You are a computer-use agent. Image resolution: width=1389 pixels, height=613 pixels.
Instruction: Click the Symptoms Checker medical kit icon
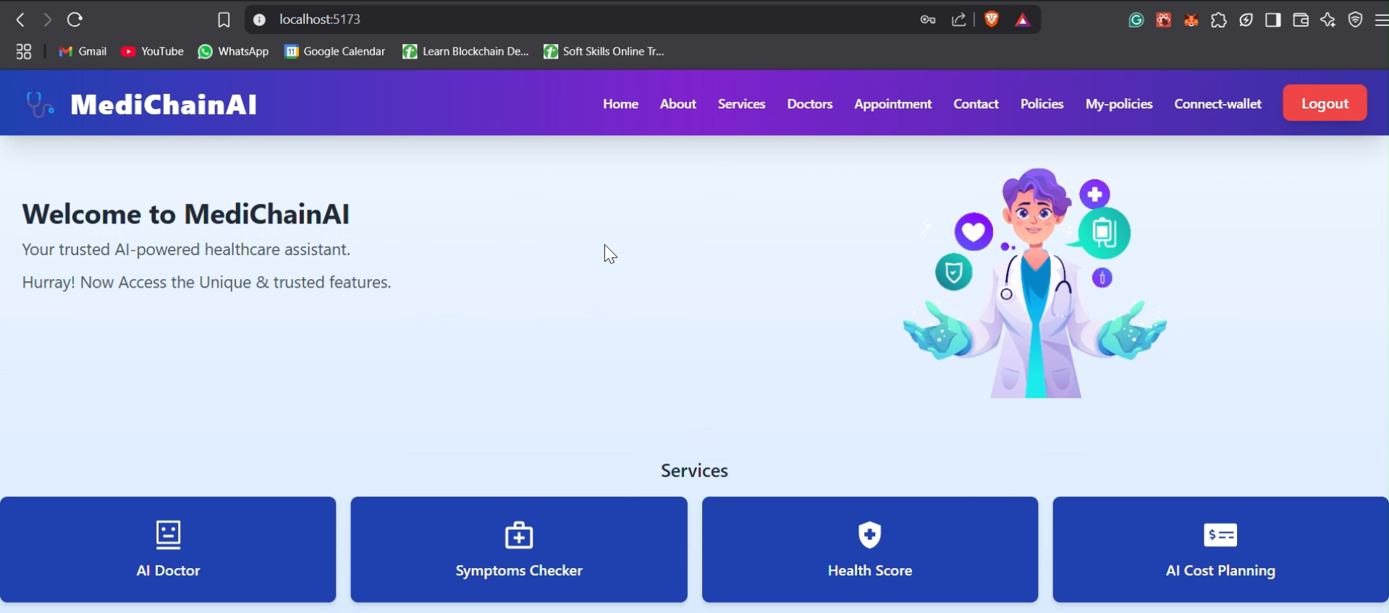(519, 535)
